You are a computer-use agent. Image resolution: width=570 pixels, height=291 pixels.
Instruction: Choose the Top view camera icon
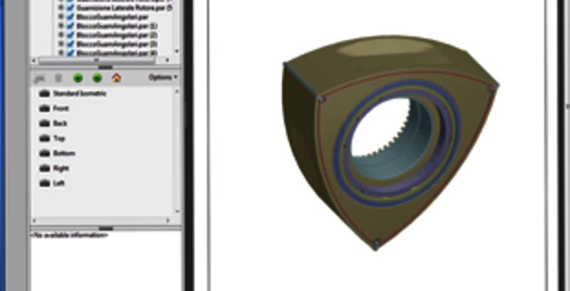(x=44, y=138)
